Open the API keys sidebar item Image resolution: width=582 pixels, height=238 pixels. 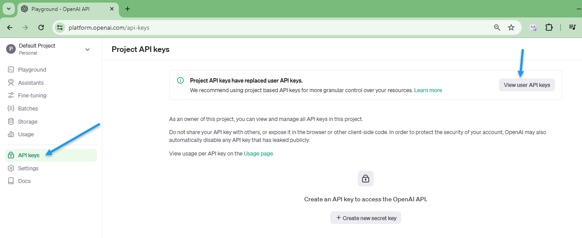click(x=29, y=155)
